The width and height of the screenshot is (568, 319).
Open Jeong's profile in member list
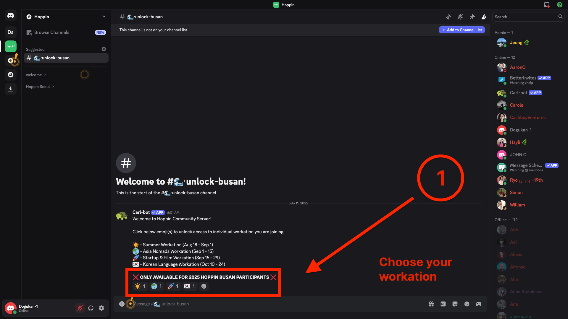[528, 43]
